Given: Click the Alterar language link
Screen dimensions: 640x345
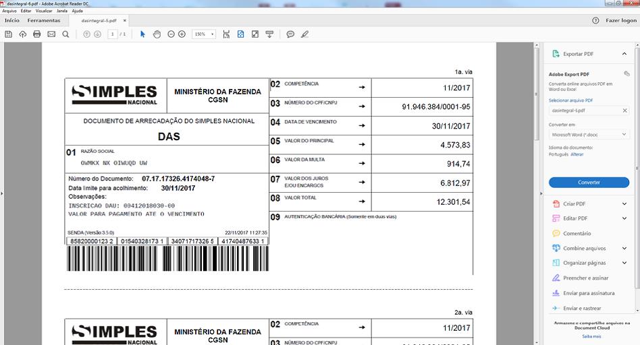Looking at the screenshot, I should pos(577,154).
